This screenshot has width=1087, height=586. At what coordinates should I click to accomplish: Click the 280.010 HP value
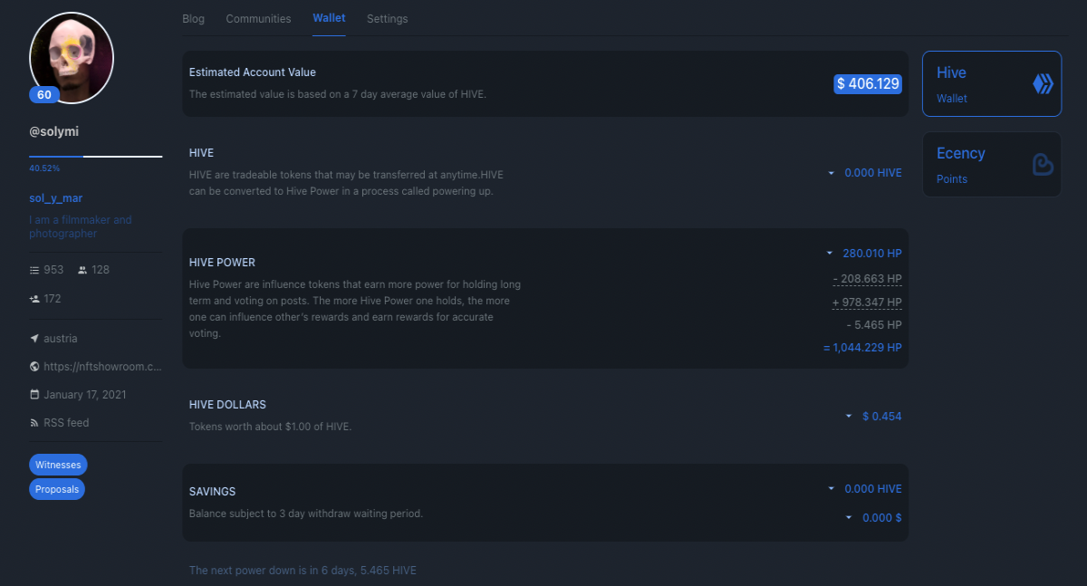(x=872, y=254)
